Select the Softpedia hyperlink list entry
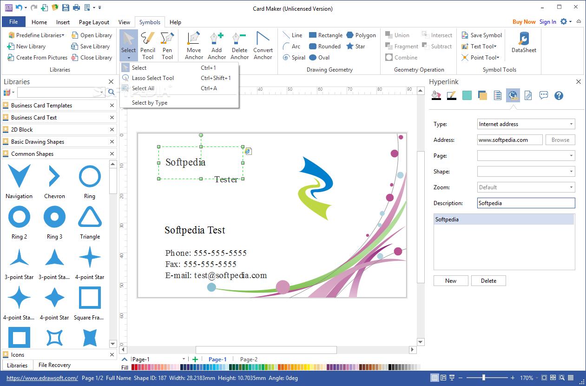The width and height of the screenshot is (586, 386). pos(504,220)
